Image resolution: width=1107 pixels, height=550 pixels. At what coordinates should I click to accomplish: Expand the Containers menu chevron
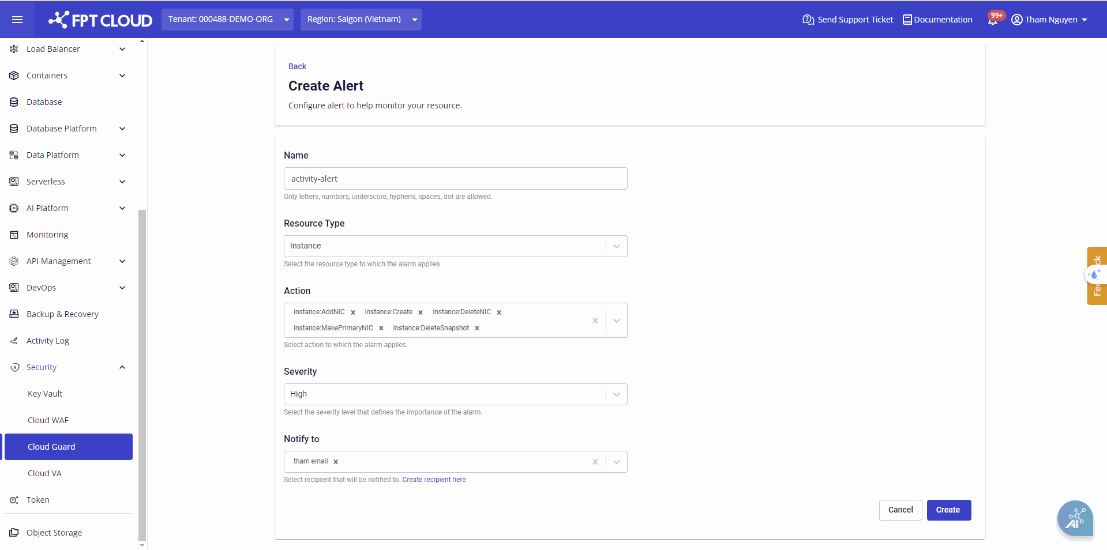click(122, 76)
